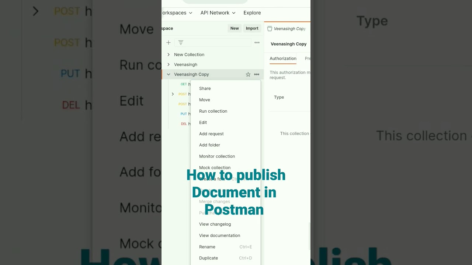
Task: Expand the New Collection tree item
Action: (x=169, y=54)
